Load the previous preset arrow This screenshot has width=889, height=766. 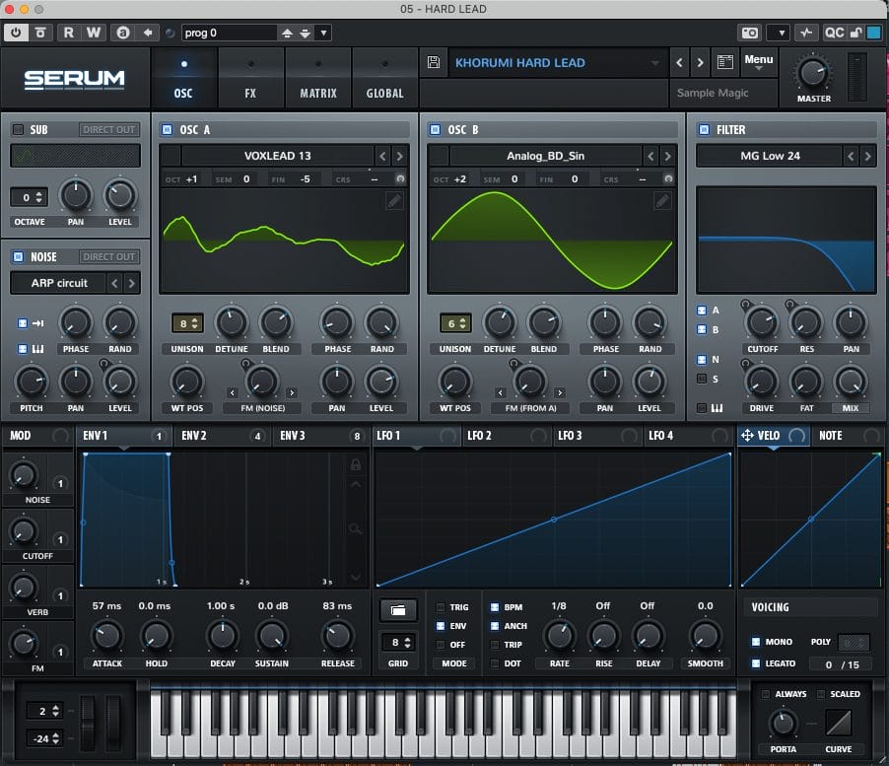coord(679,62)
